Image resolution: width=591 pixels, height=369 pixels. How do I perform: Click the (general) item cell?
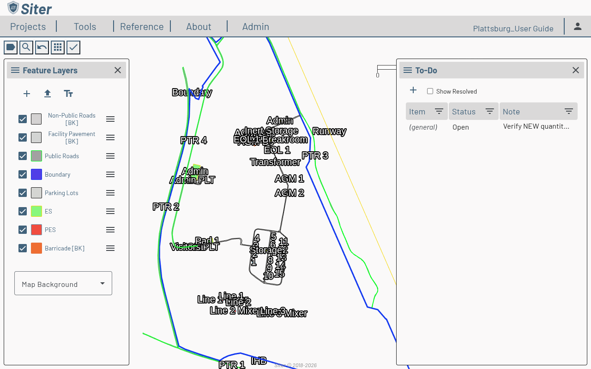tap(423, 127)
